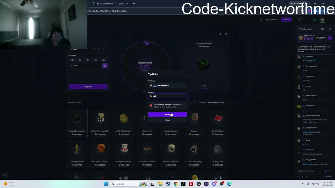This screenshot has height=188, width=335.
Task: Select the Dancing Banana item
Action: point(77,154)
